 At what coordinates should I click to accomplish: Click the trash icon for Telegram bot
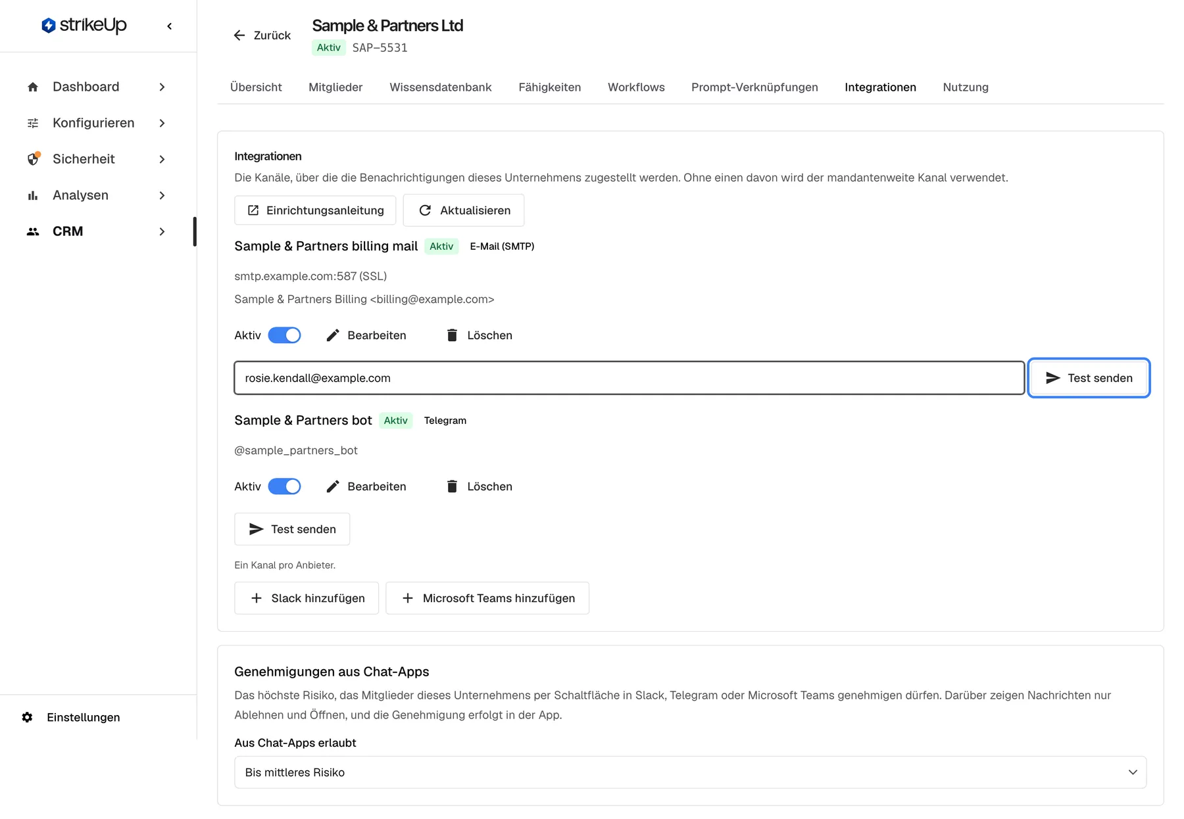coord(452,486)
